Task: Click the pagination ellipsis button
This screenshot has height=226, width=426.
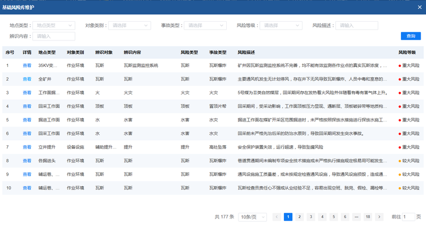Action: click(x=356, y=217)
